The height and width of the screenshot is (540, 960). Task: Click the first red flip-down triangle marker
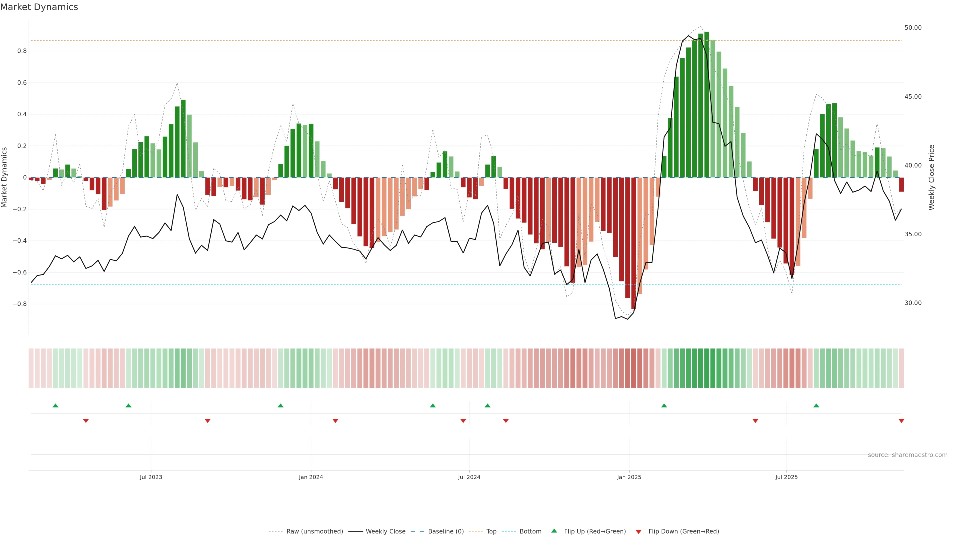86,421
